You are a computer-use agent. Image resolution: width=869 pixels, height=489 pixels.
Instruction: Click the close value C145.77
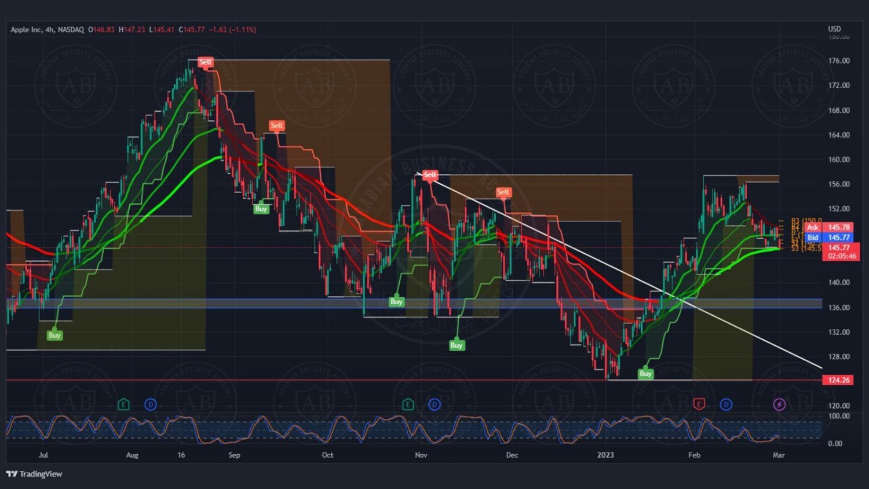click(192, 30)
